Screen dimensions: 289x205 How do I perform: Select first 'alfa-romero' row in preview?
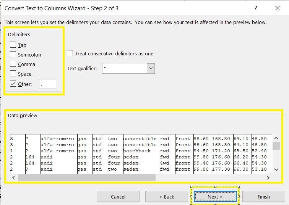click(x=57, y=139)
